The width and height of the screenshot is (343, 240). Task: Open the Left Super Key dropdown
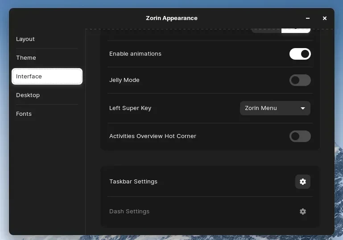tap(275, 108)
